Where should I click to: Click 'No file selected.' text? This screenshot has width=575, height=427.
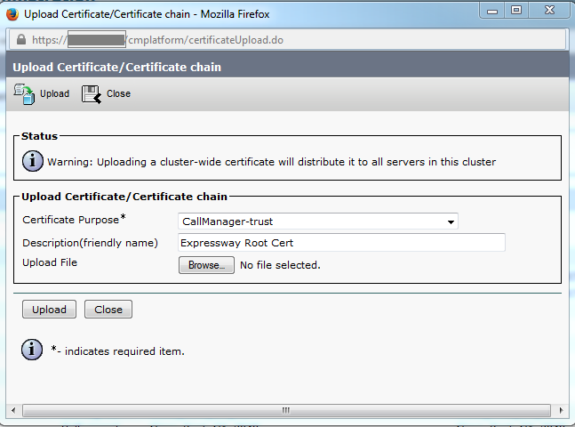coord(280,265)
